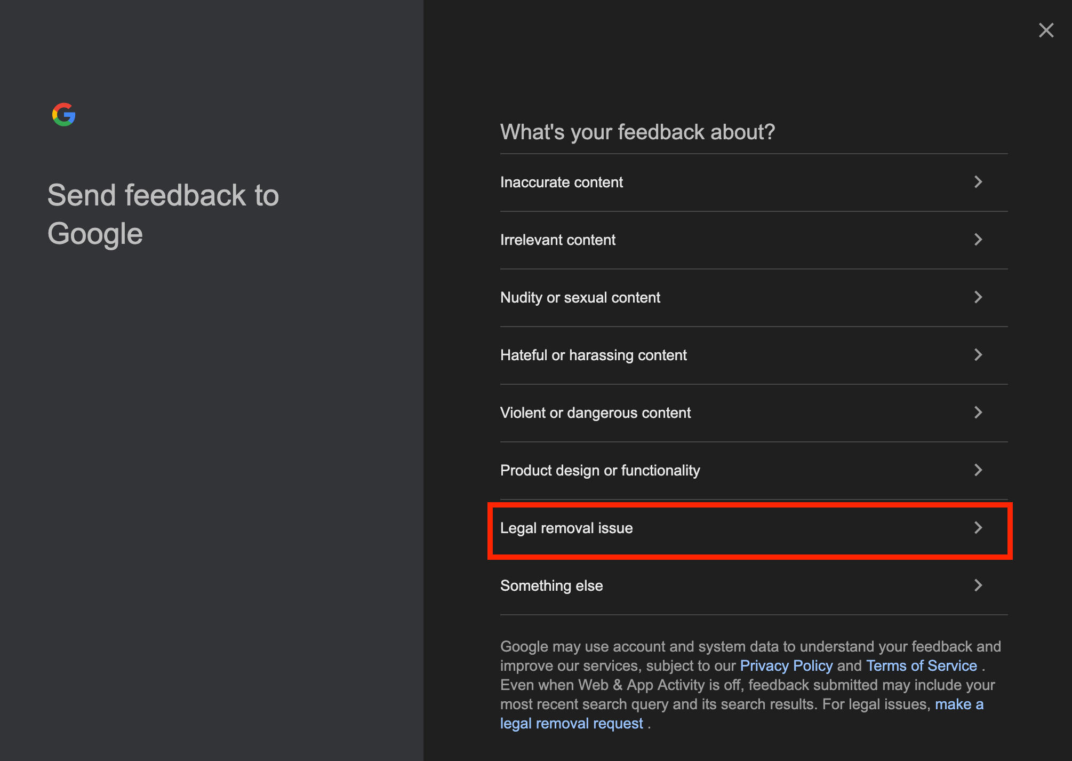Choose Irrelevant content option
The image size is (1072, 761).
558,240
